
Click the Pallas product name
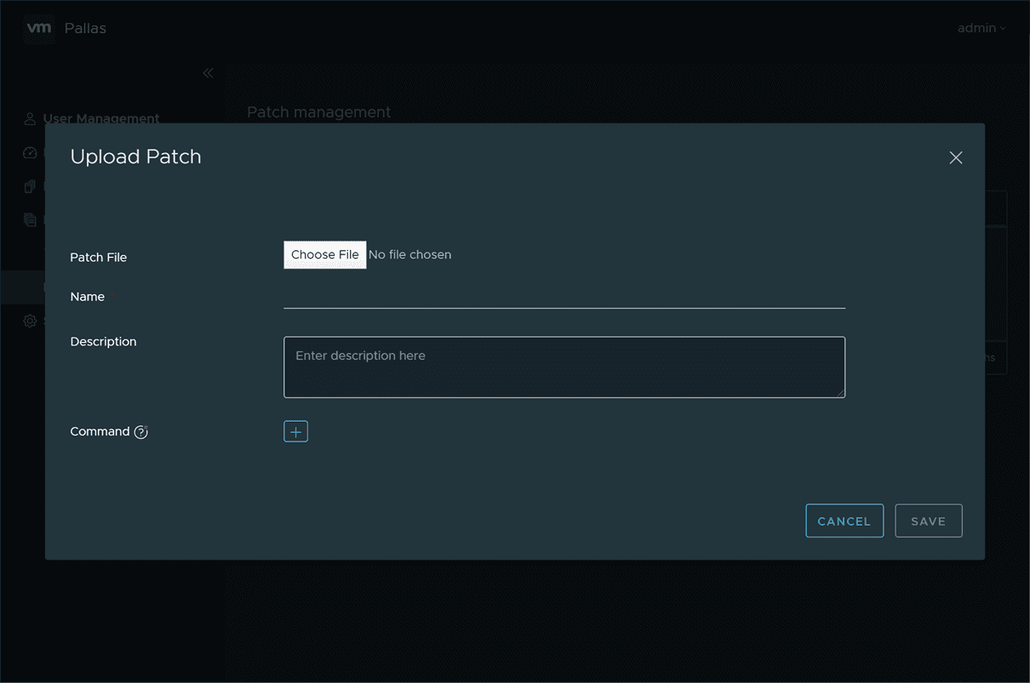click(x=85, y=28)
